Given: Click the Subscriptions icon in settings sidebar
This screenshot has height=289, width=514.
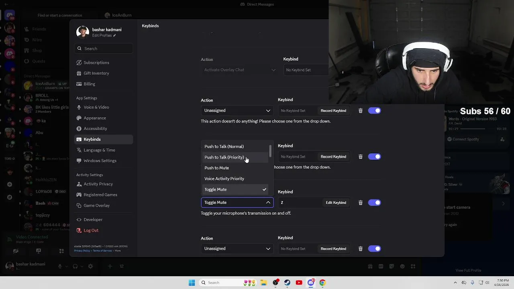Looking at the screenshot, I should pyautogui.click(x=79, y=63).
